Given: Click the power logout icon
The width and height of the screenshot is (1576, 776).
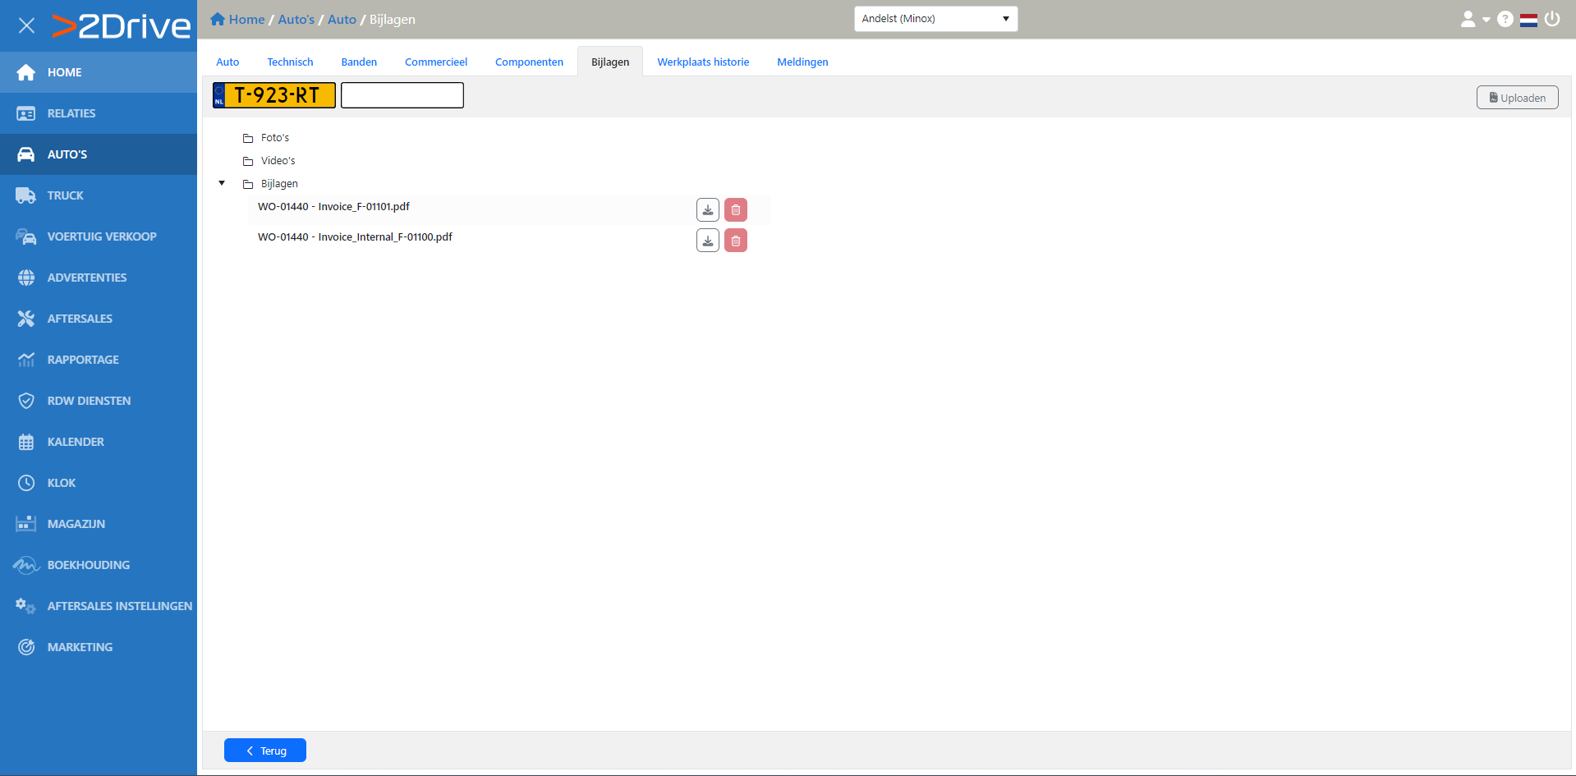Looking at the screenshot, I should [x=1551, y=19].
